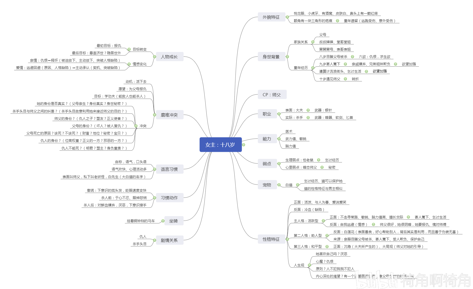Collapse the 生理弱点：怕老鼠 toggle
The image size is (473, 289).
pos(319,160)
